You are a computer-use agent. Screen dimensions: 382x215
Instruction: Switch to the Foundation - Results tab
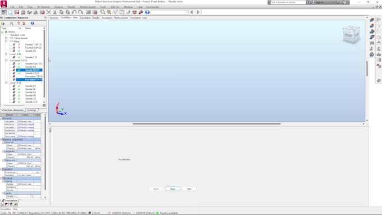pyautogui.click(x=90, y=18)
